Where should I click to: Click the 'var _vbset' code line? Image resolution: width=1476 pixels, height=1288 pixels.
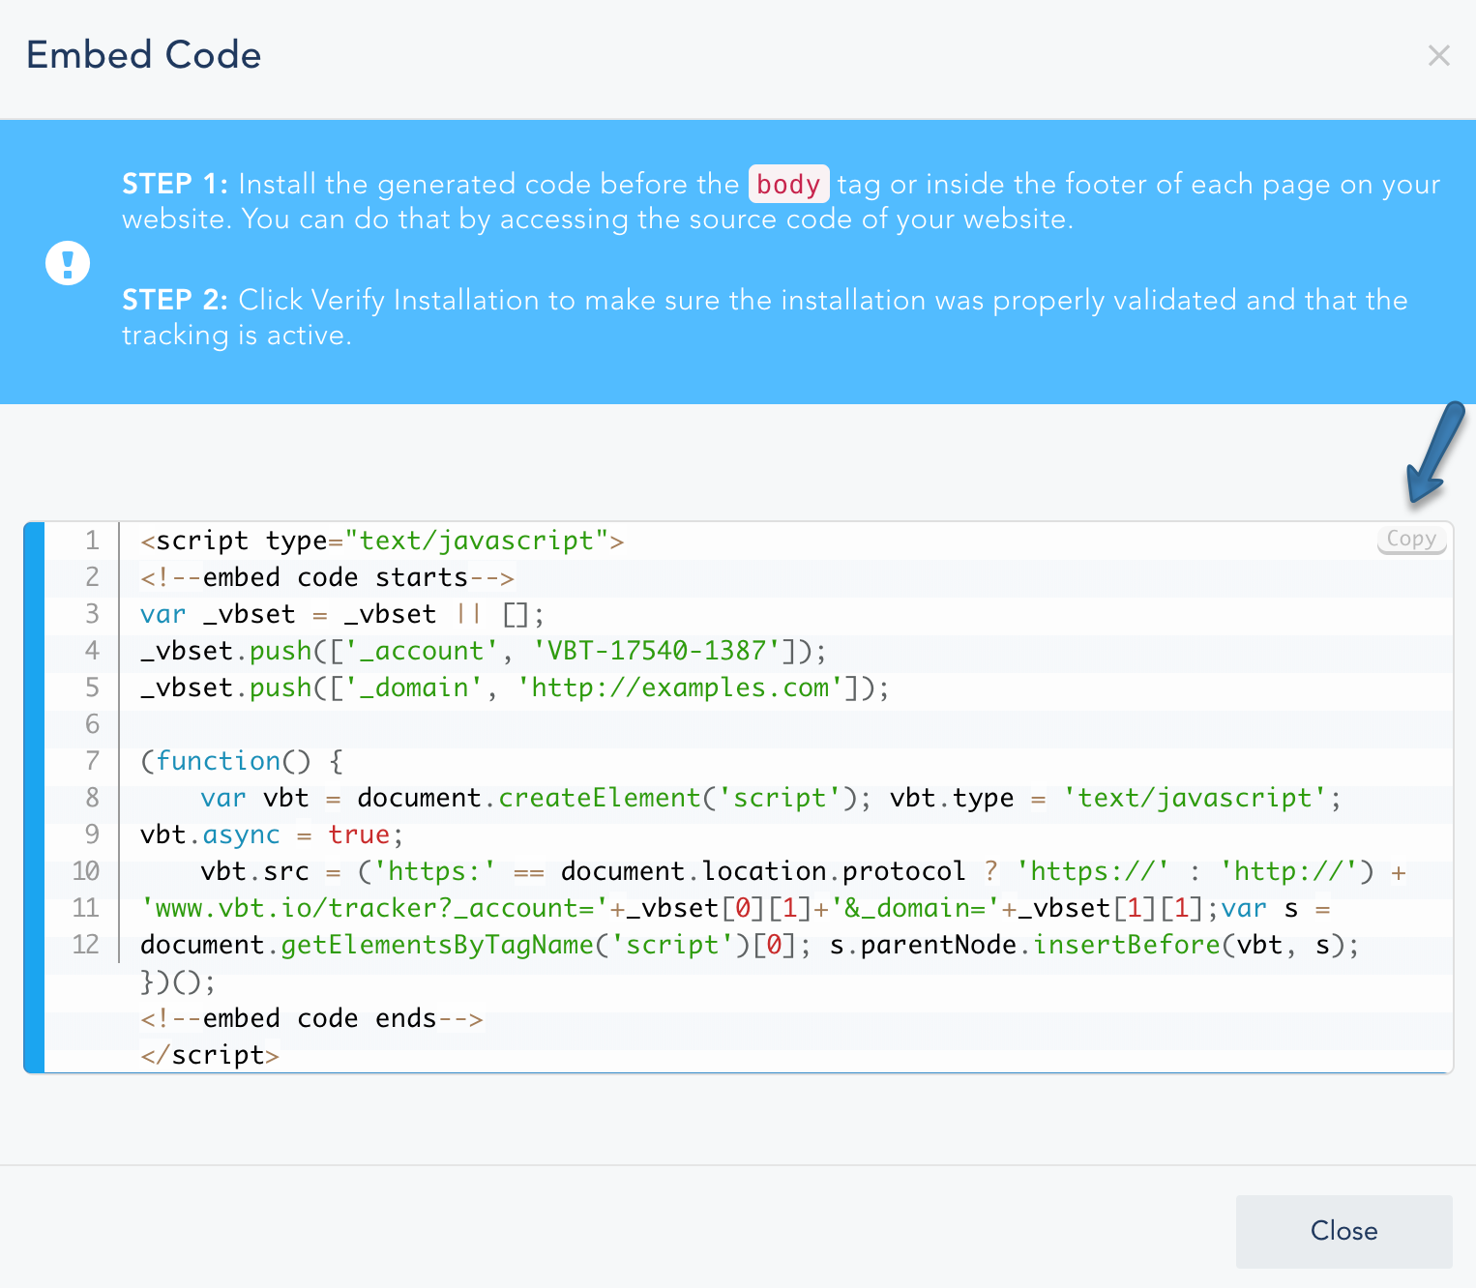342,614
